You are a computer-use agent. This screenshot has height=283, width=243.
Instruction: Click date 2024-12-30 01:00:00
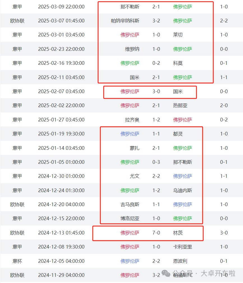coord(61,176)
